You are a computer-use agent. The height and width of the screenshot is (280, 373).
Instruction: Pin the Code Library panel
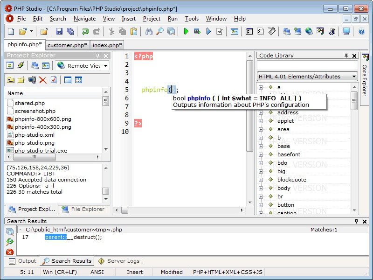(346, 56)
